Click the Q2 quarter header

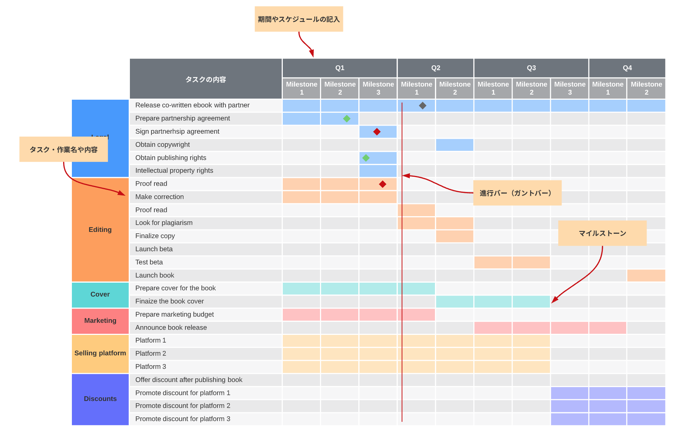click(x=435, y=68)
